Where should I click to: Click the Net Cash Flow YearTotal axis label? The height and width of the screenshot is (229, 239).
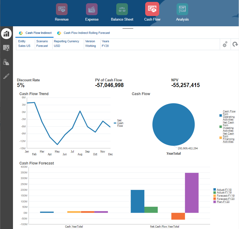pyautogui.click(x=164, y=226)
